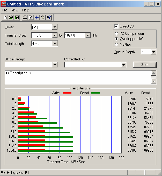This screenshot has width=162, height=176.
Task: Expand the Transfer Size start dropdown 0.5
Action: [55, 35]
